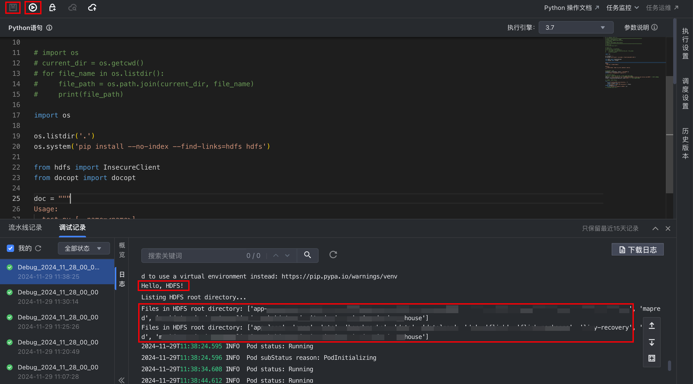Click 参数说明 label
Viewport: 693px width, 384px height.
pyautogui.click(x=636, y=27)
